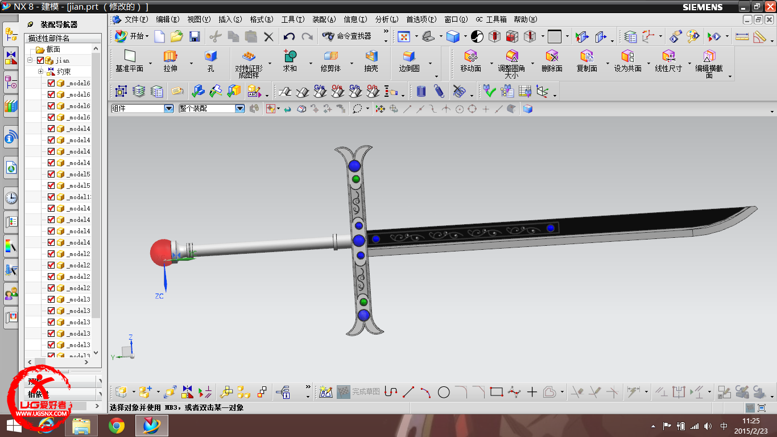The image size is (777, 437).
Task: Select the 边倒圆 edge blend tool
Action: coord(409,61)
